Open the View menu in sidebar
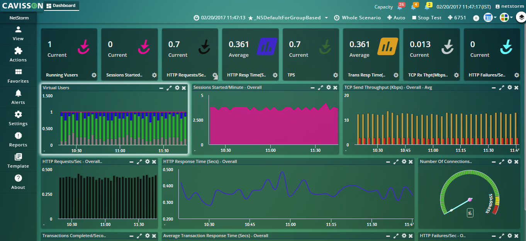The image size is (526, 241). 18,33
